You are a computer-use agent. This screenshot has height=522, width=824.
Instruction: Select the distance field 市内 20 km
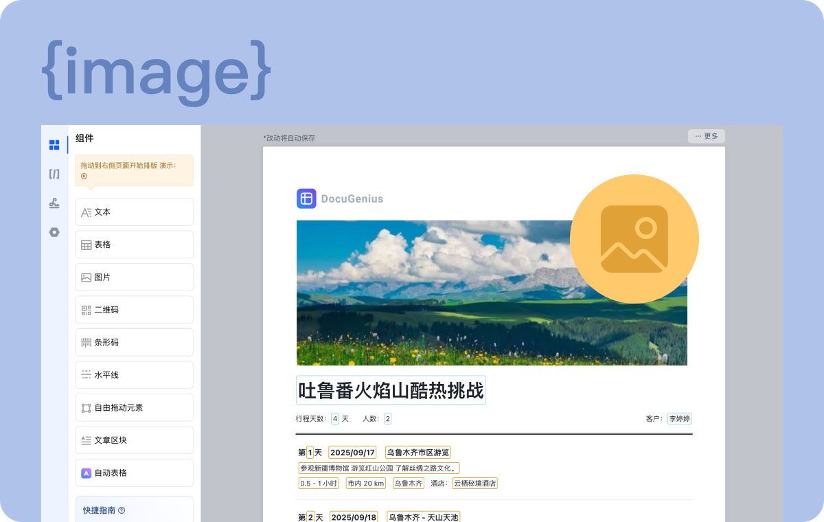coord(365,484)
